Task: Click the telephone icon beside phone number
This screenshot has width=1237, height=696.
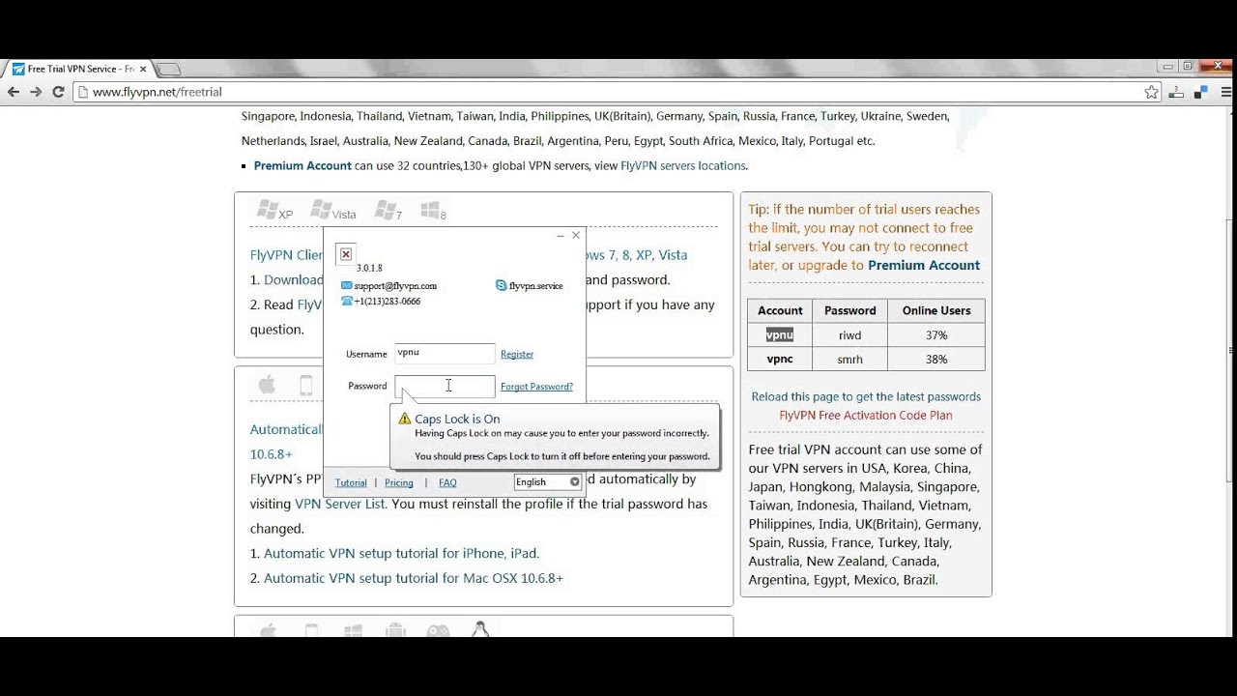Action: 346,301
